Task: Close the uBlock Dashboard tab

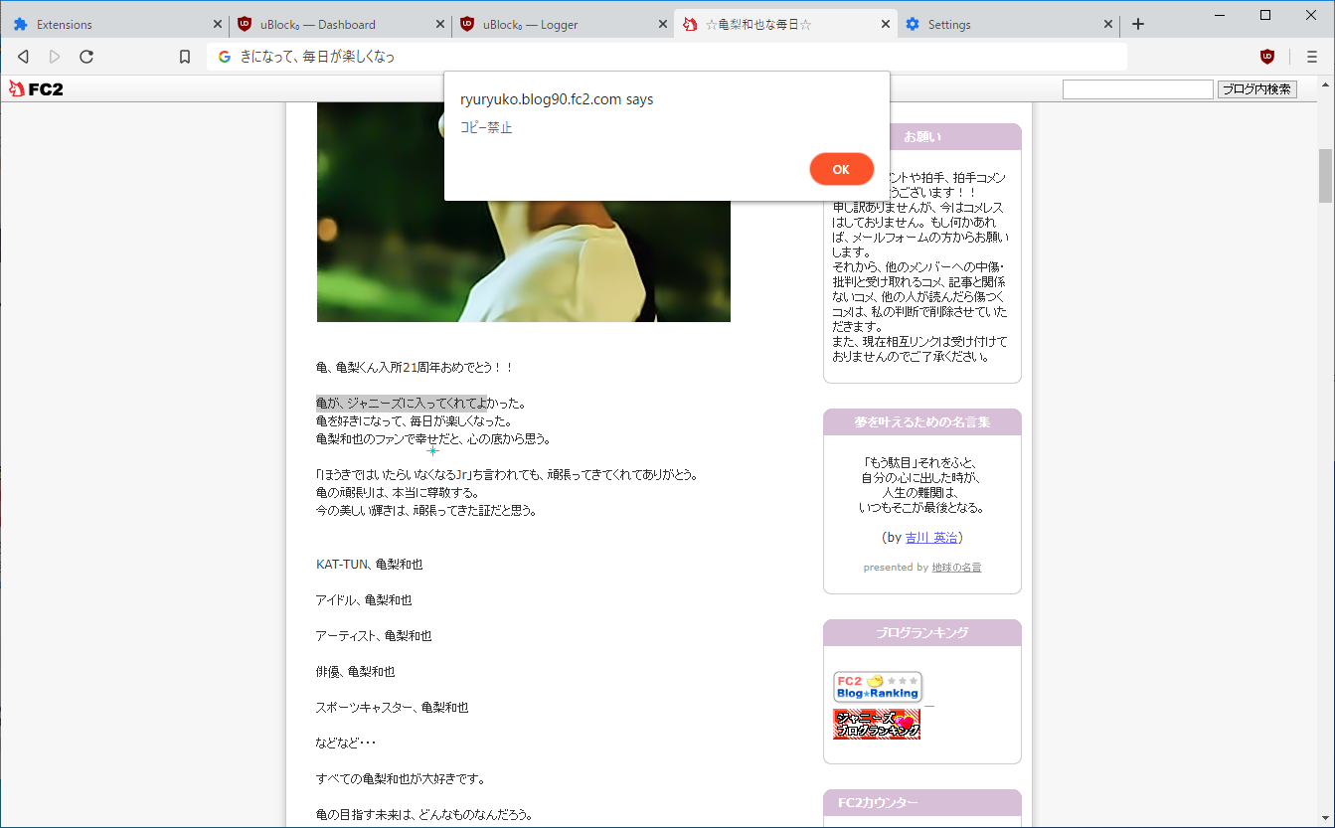Action: (x=440, y=24)
